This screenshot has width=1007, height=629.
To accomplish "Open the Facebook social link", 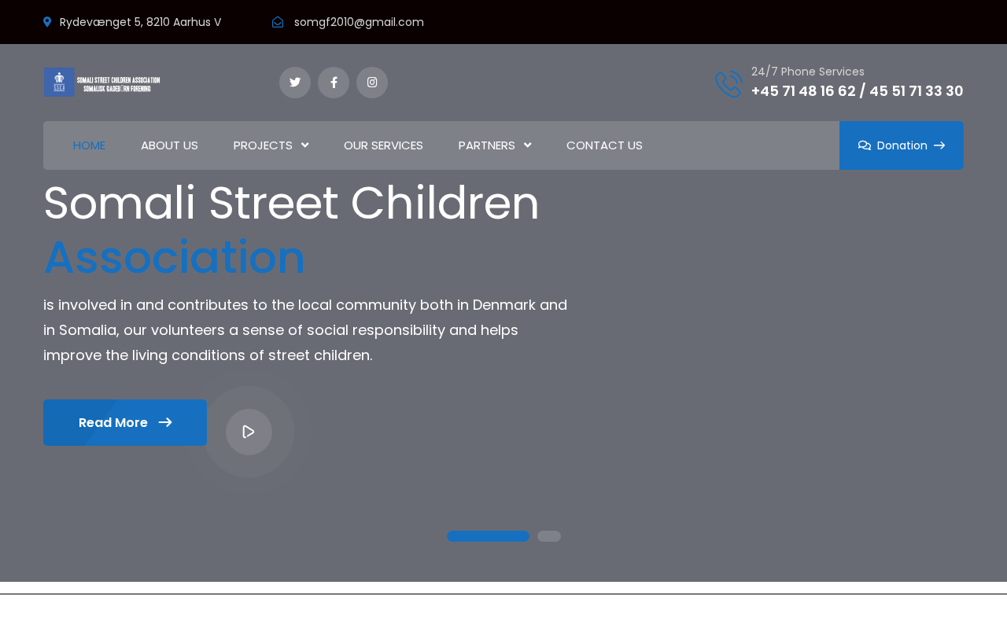I will (x=334, y=83).
